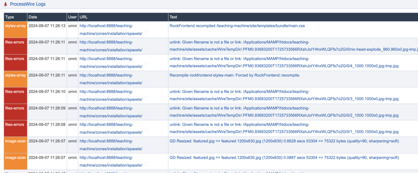Viewport: 418px width, 173px height.
Task: Click the Date column header
Action: [33, 17]
